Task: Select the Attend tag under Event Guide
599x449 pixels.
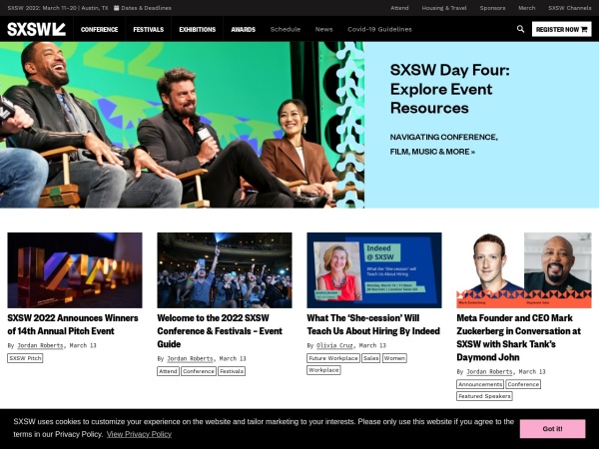Action: click(168, 371)
